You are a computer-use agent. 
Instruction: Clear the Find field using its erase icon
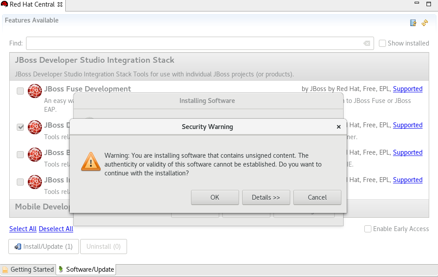(x=367, y=43)
